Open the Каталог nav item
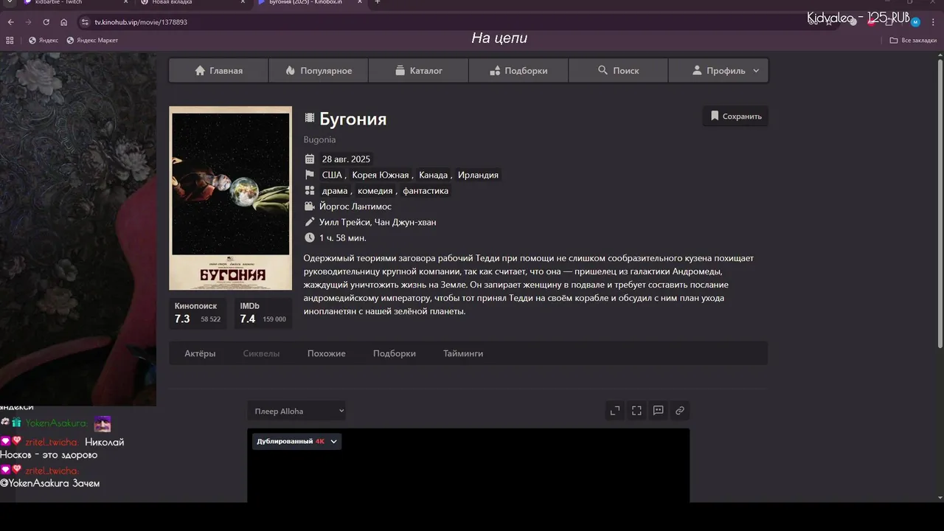The height and width of the screenshot is (531, 944). [x=418, y=71]
